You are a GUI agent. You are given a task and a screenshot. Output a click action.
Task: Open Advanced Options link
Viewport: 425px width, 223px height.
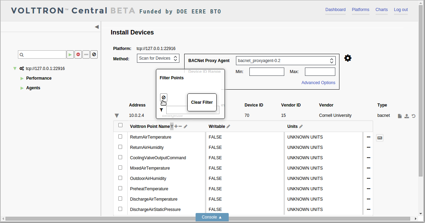[318, 83]
